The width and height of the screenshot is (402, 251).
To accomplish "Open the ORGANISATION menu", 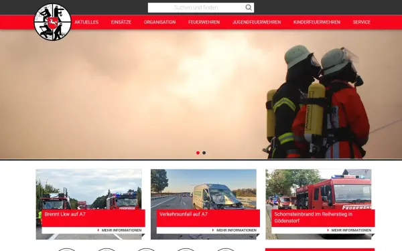I will click(x=159, y=22).
